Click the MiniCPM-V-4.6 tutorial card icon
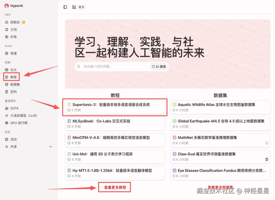 69,138
